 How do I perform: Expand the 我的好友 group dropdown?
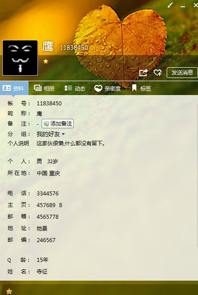coord(51,134)
